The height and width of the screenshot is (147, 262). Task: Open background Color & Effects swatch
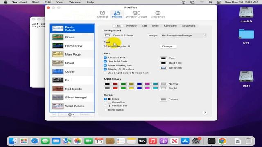[x=107, y=36]
